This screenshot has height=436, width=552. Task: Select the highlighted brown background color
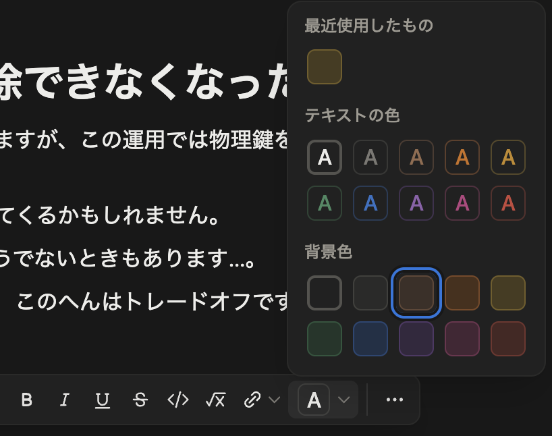pos(416,293)
